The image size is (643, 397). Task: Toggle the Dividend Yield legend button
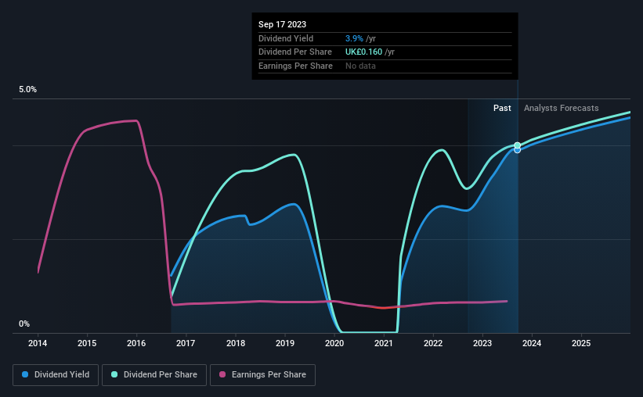(x=56, y=375)
